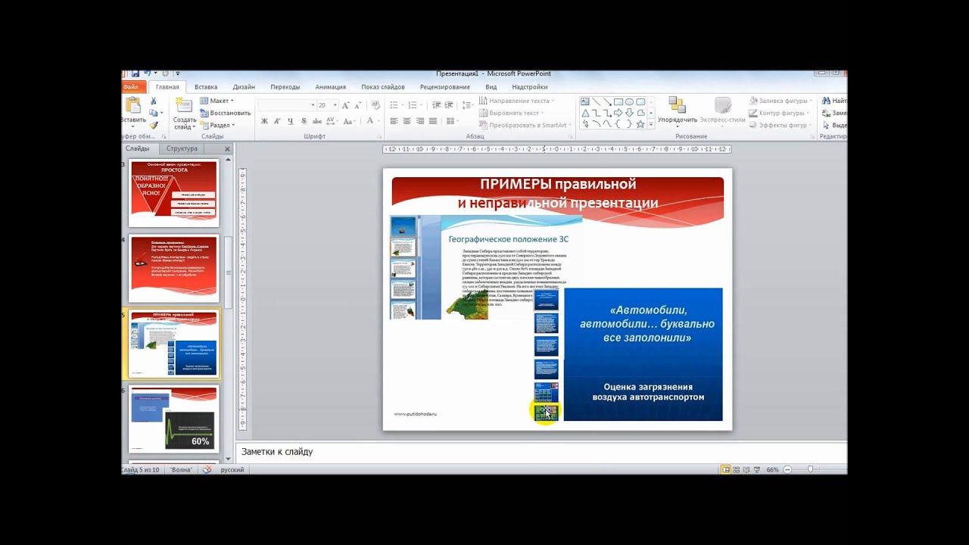
Task: Open the Рецензирование tab
Action: pos(445,87)
